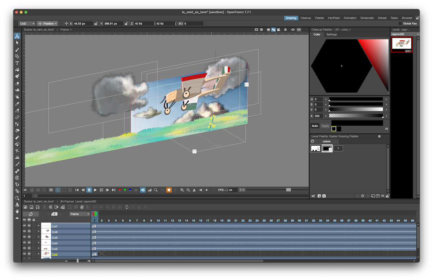Open the histogram icon in playback bar
This screenshot has width=433, height=280.
149,190
